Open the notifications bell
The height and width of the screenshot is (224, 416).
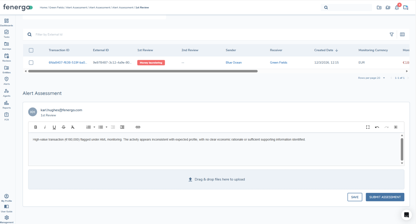397,8
